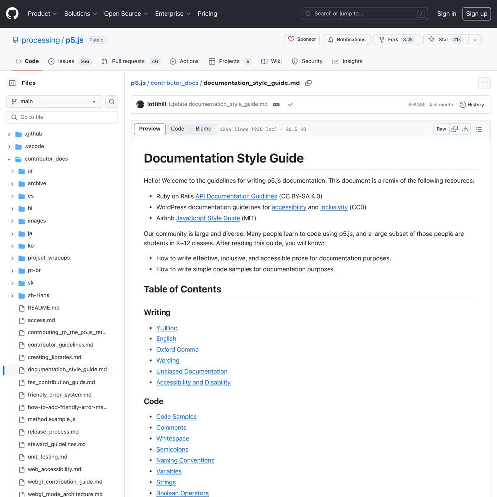Open the API Documentation Guidlines link
Viewport: 497px width, 497px height.
pos(236,196)
